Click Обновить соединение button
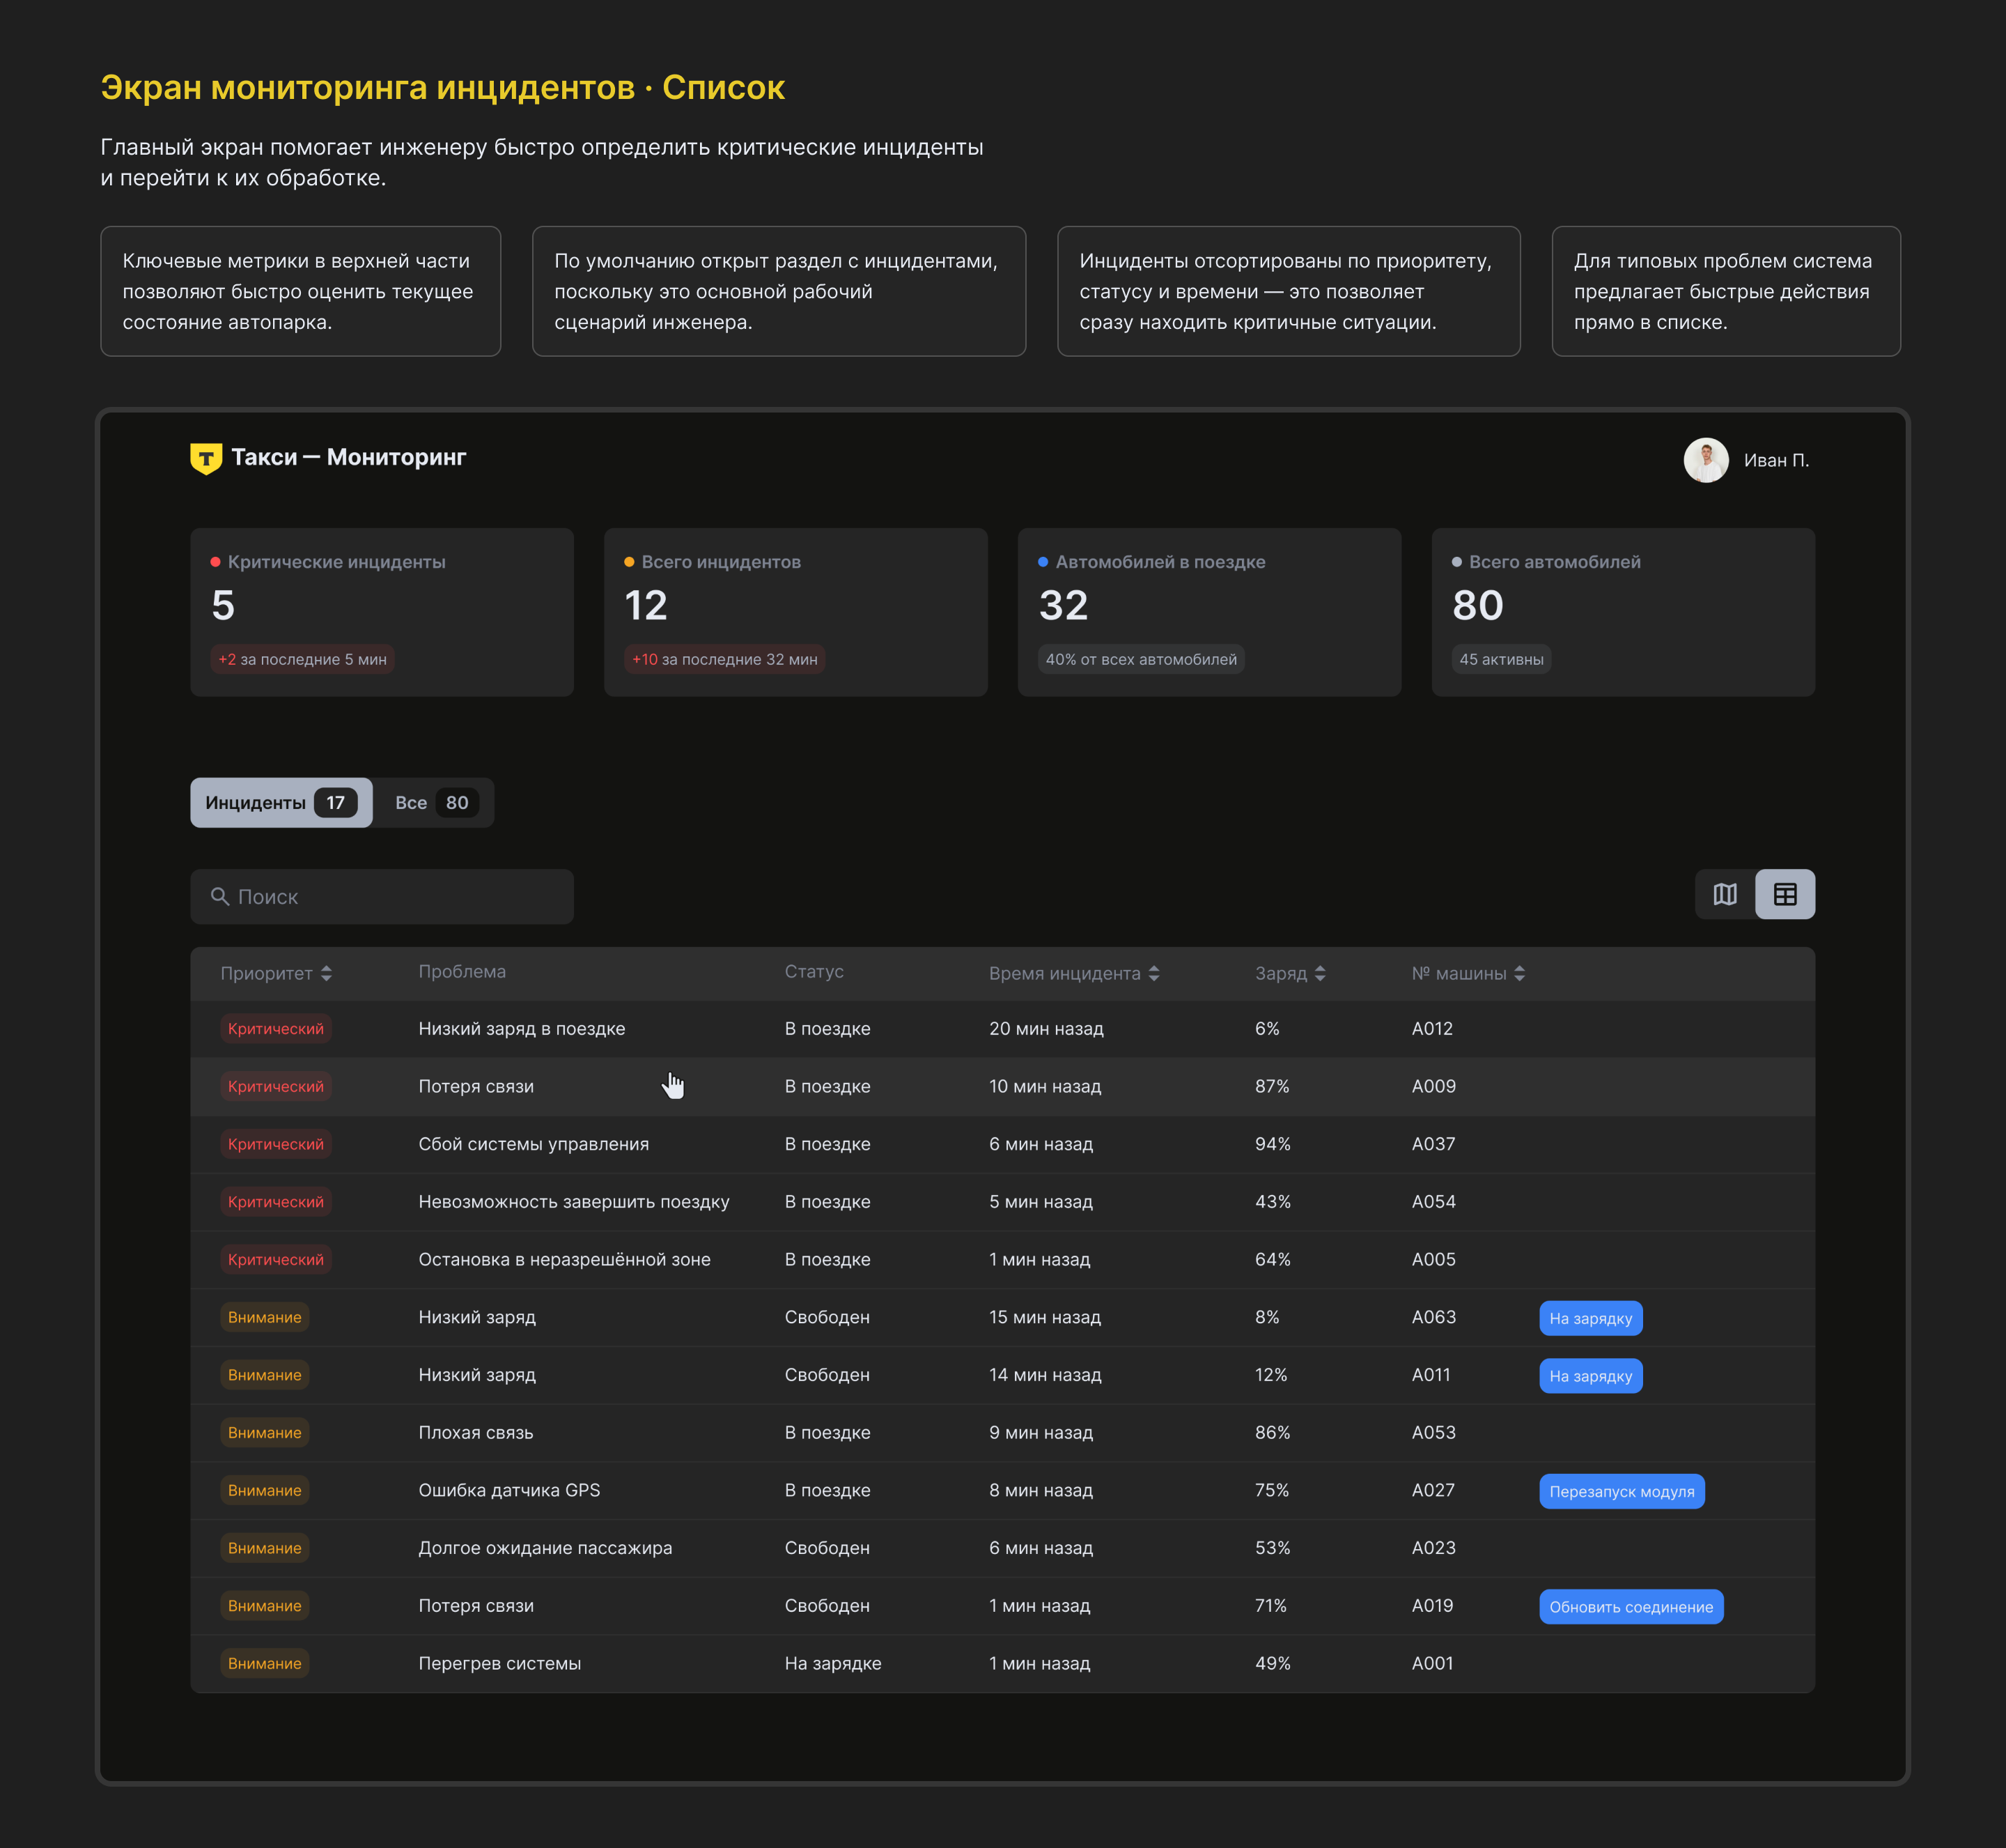2006x1848 pixels. pyautogui.click(x=1630, y=1607)
